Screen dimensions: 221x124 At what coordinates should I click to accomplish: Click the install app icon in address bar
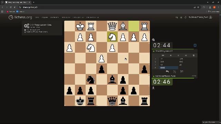(x=194, y=7)
